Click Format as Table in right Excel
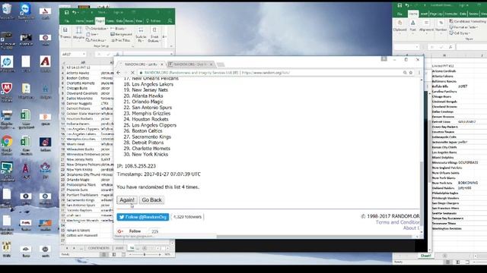487x273 pixels. click(x=464, y=27)
